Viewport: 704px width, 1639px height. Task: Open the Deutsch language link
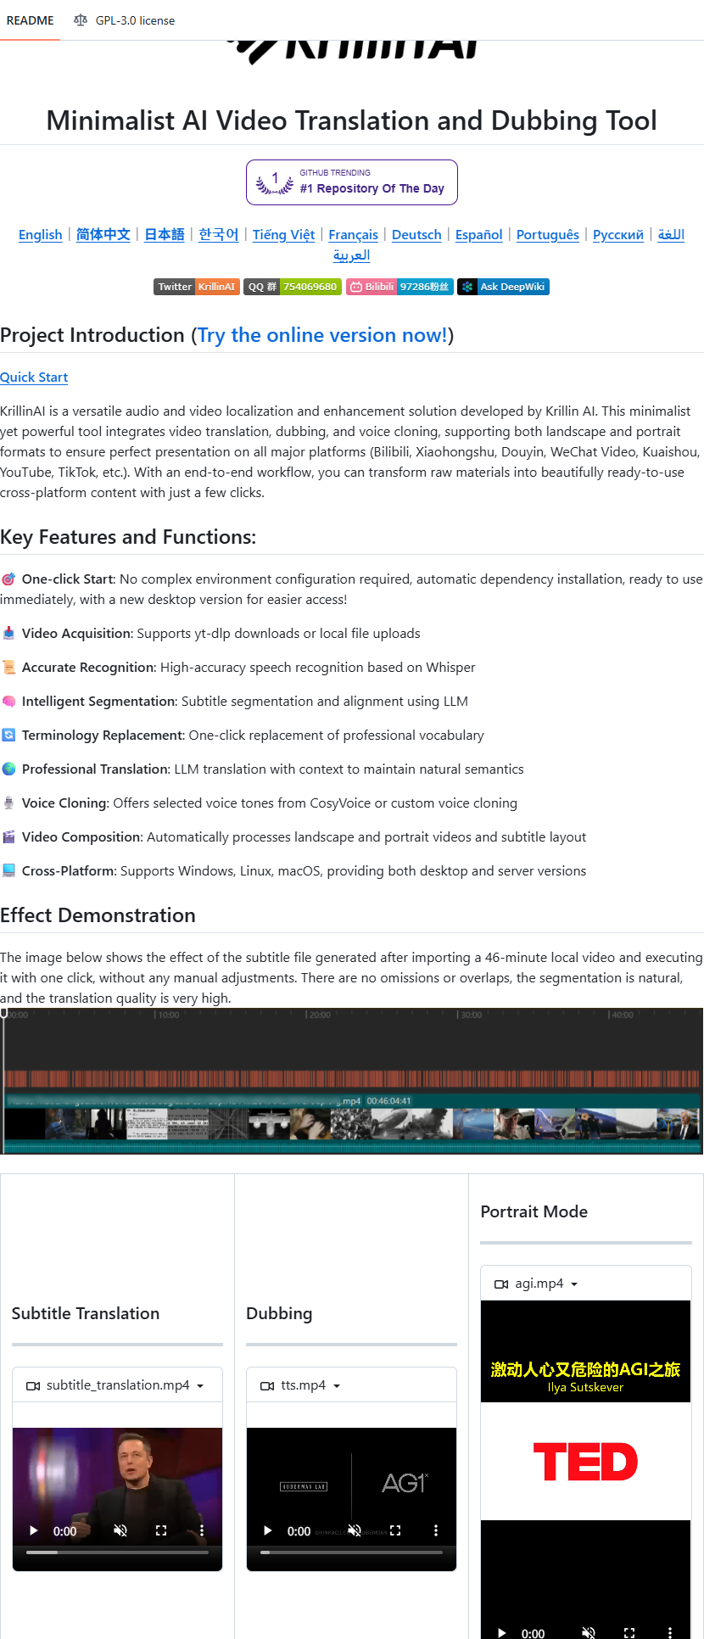click(416, 234)
